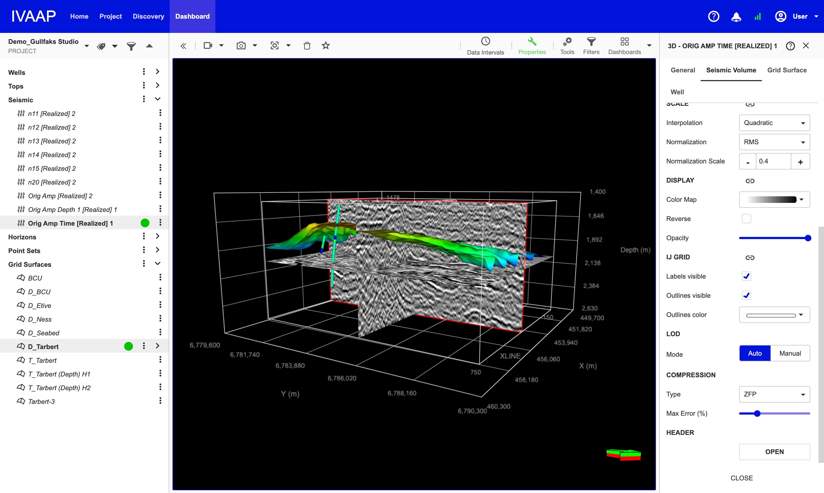Viewport: 824px width, 493px height.
Task: Toggle Outlines visible checkbox
Action: tap(747, 295)
